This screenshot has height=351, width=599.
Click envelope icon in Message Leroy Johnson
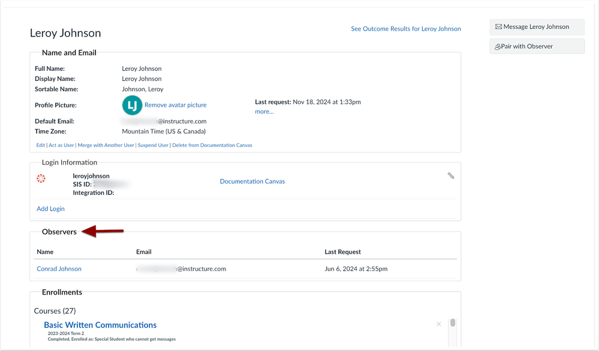coord(498,27)
